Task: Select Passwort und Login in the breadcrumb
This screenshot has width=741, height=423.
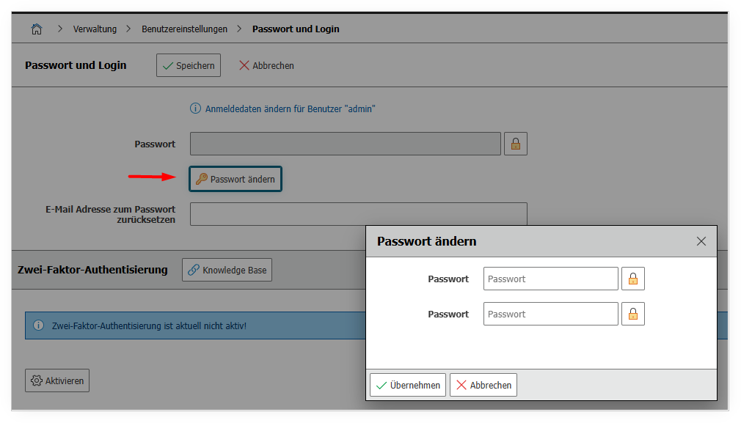Action: point(296,29)
